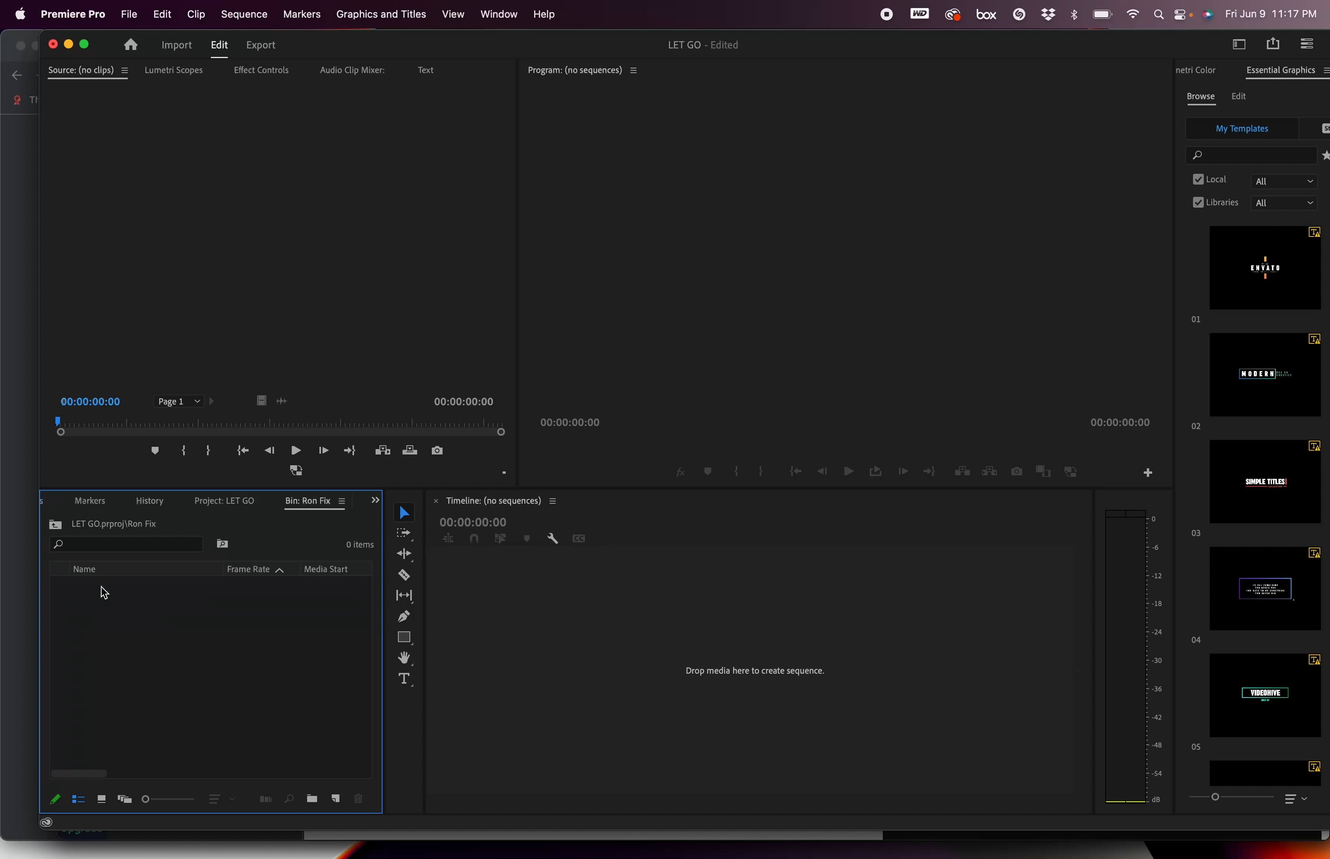1330x859 pixels.
Task: Click the Home icon
Action: [x=130, y=45]
